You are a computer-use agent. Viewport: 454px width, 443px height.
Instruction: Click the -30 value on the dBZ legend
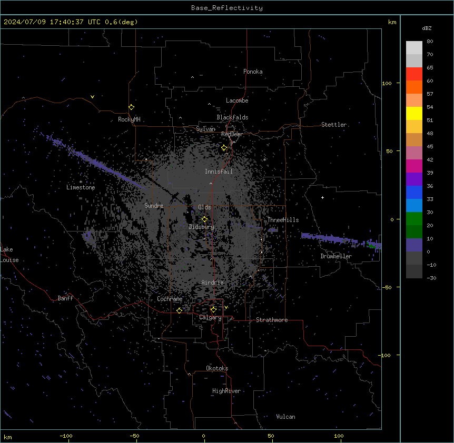tap(431, 278)
